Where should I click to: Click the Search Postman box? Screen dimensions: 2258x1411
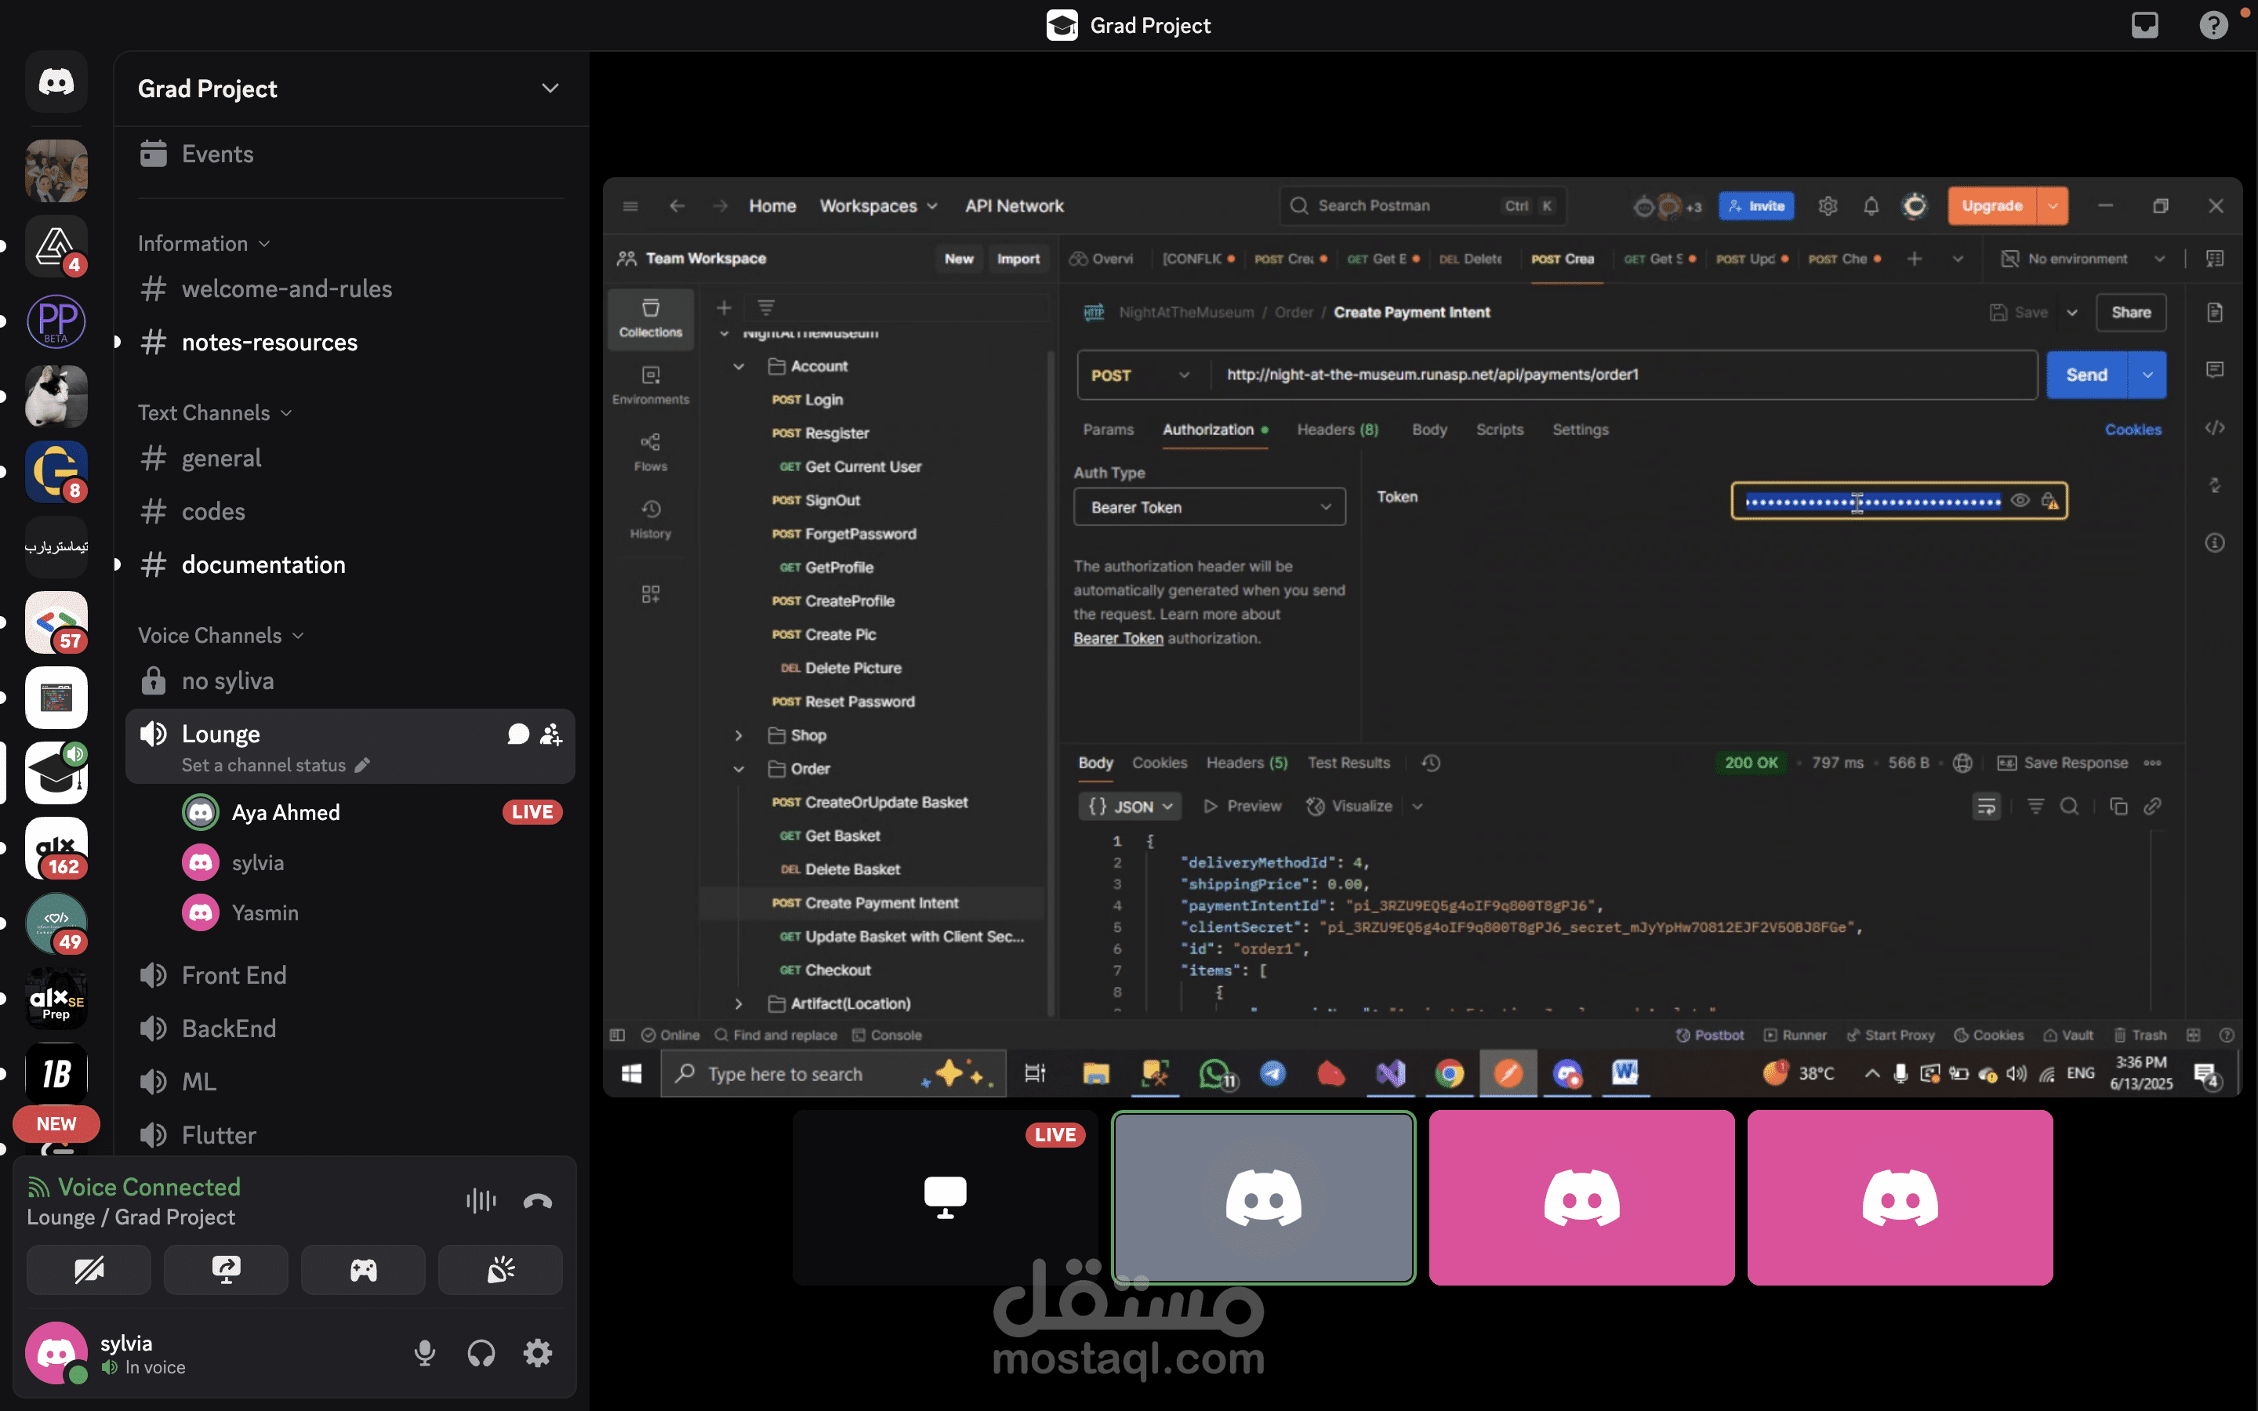point(1423,206)
